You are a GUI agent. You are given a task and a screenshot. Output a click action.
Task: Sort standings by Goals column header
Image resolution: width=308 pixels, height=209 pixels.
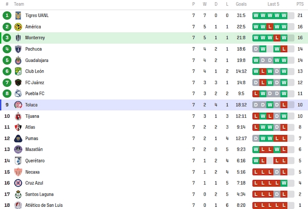[x=241, y=4]
